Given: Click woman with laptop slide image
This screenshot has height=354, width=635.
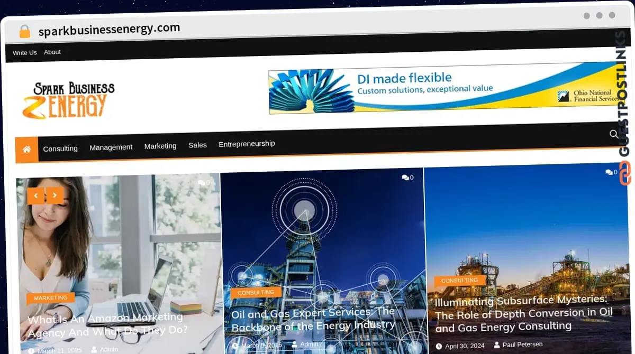Looking at the screenshot, I should [x=119, y=264].
